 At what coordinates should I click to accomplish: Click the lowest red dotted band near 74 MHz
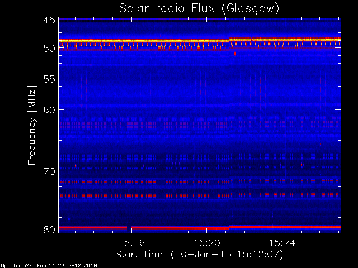[168, 195]
